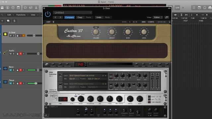The height and width of the screenshot is (119, 212).
Task: Click the S-Gear track volume slider
Action: pyautogui.click(x=34, y=35)
